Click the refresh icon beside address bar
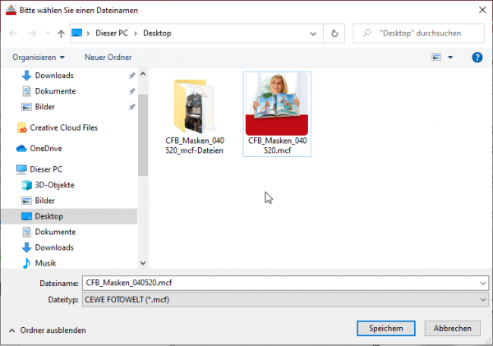Viewport: 493px width, 346px height. click(334, 34)
